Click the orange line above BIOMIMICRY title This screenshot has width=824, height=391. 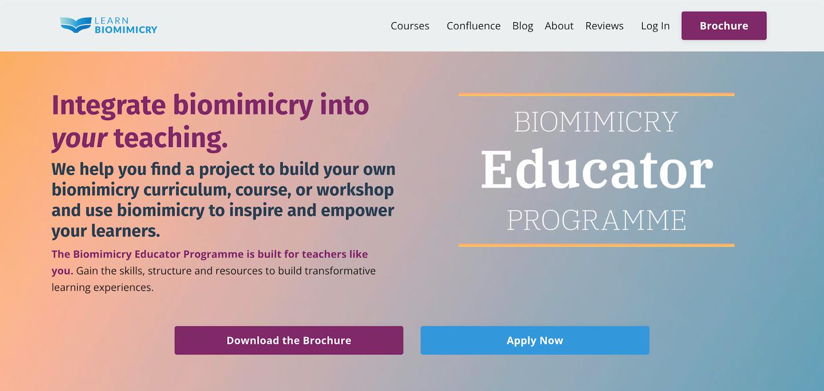click(x=596, y=94)
